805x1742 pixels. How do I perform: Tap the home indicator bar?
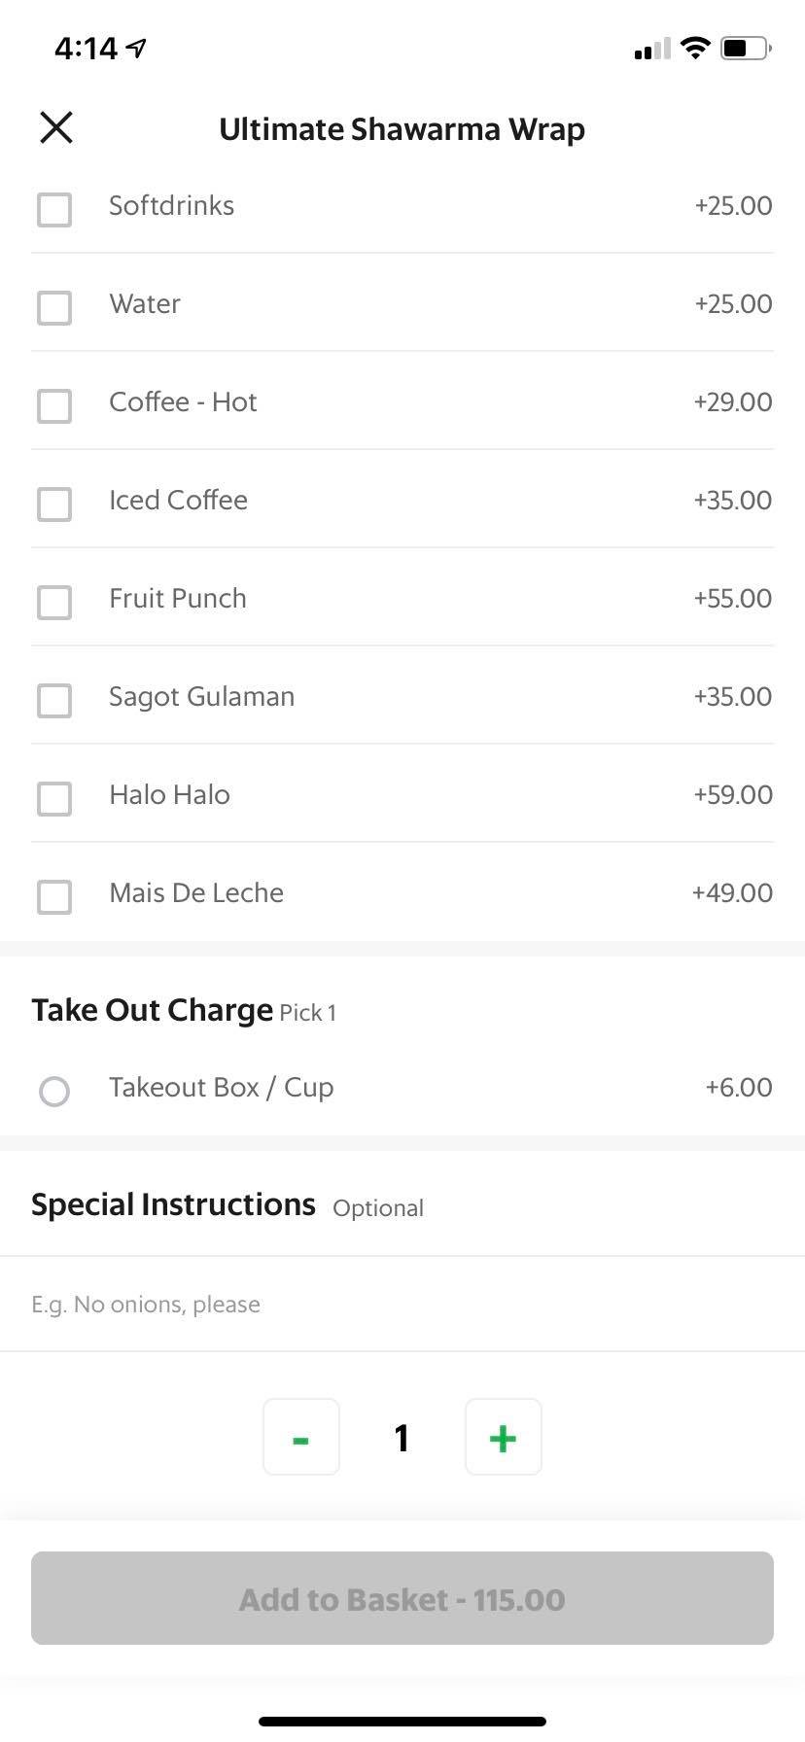click(402, 1722)
